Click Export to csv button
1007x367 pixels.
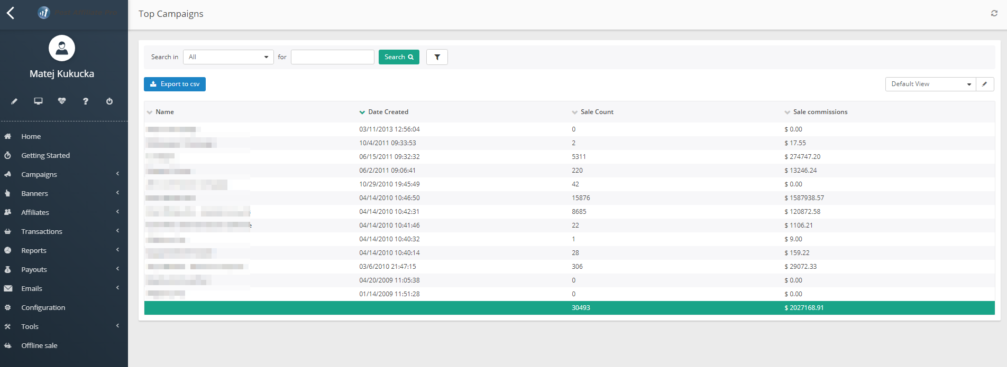[175, 84]
